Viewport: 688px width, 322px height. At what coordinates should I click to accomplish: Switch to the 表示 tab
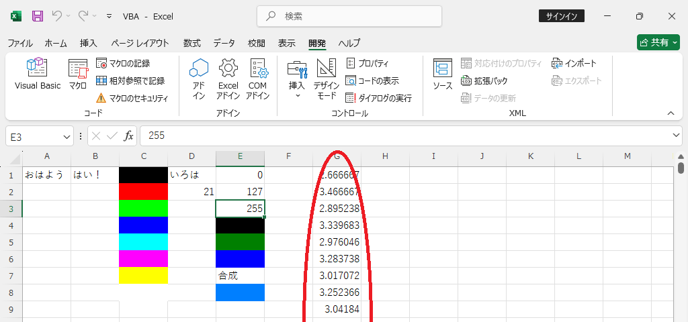286,43
